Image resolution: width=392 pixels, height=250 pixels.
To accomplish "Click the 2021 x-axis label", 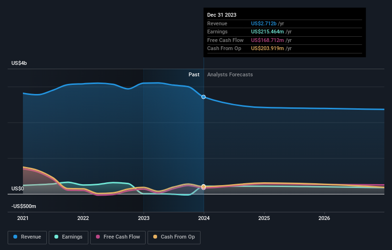I will pos(23,218).
